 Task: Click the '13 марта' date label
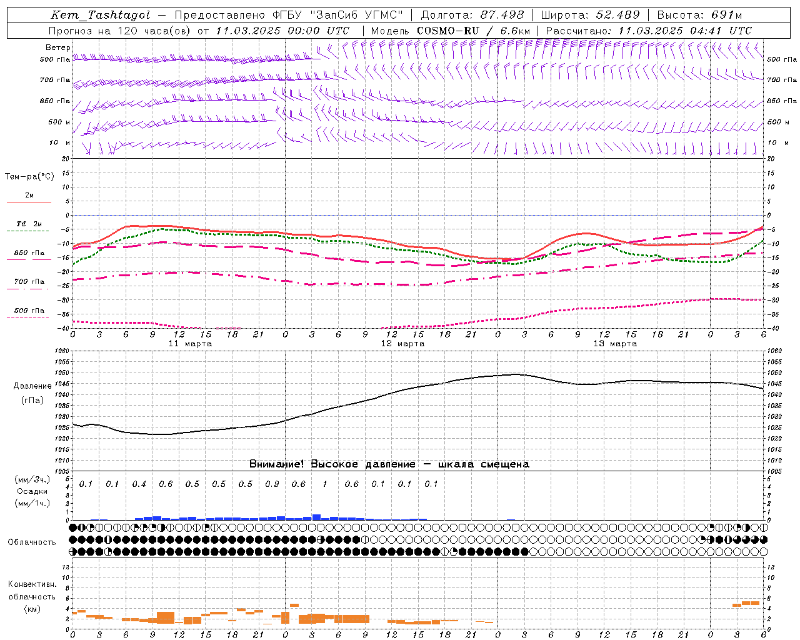pyautogui.click(x=615, y=344)
